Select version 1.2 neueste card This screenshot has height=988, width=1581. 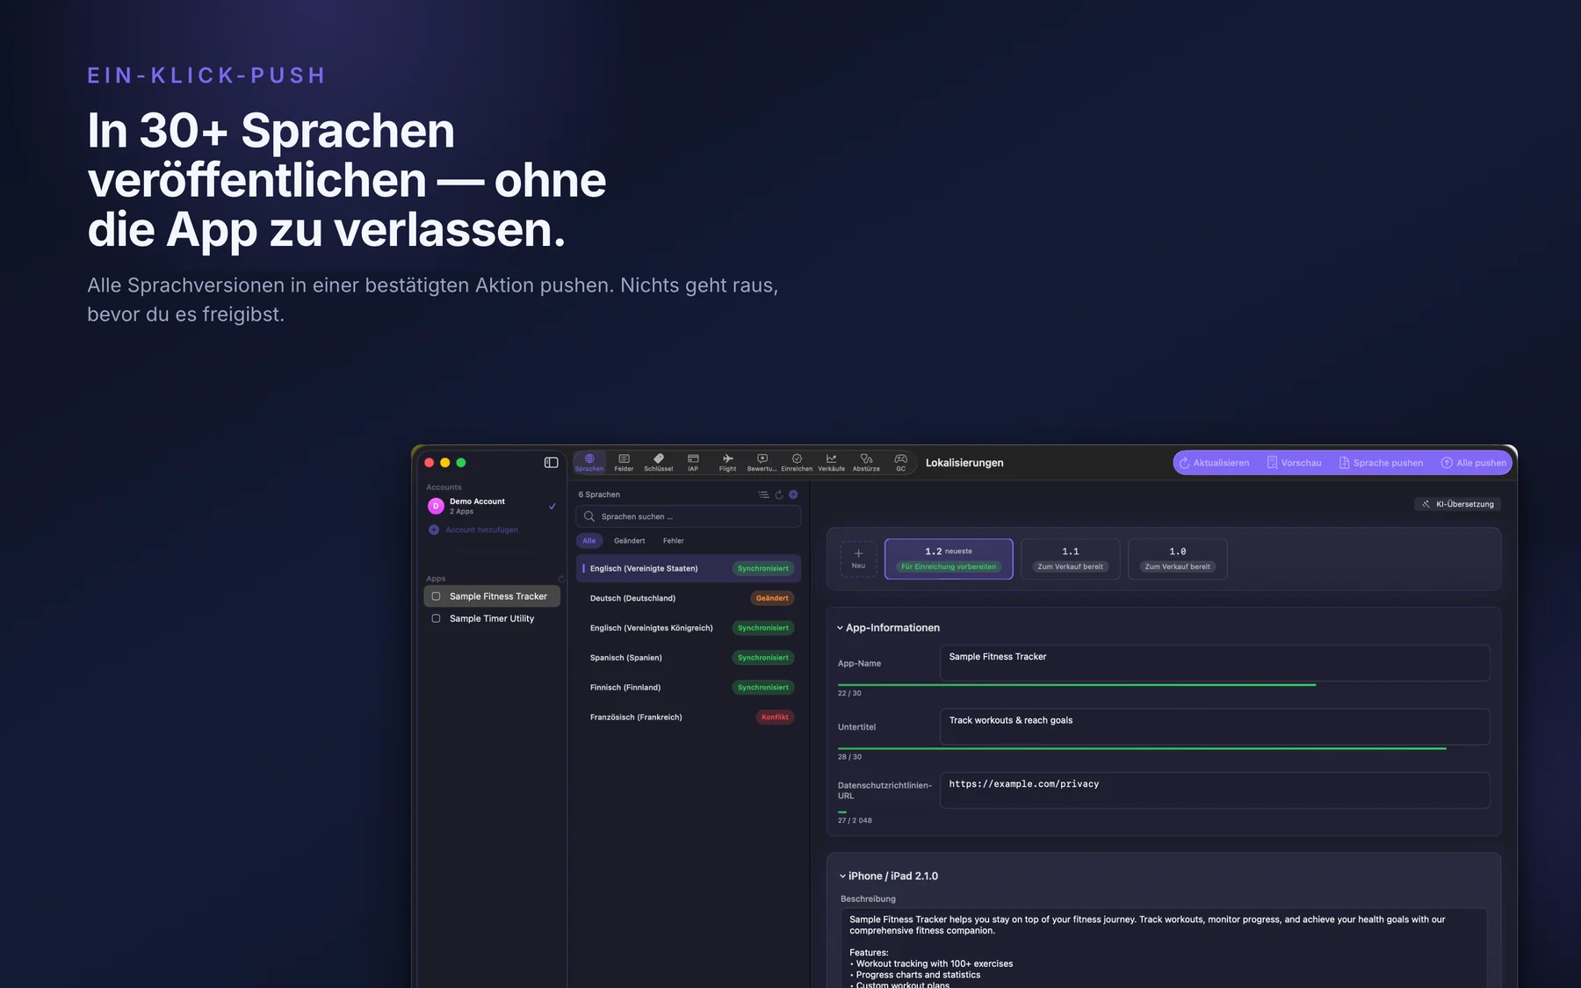[x=949, y=559]
